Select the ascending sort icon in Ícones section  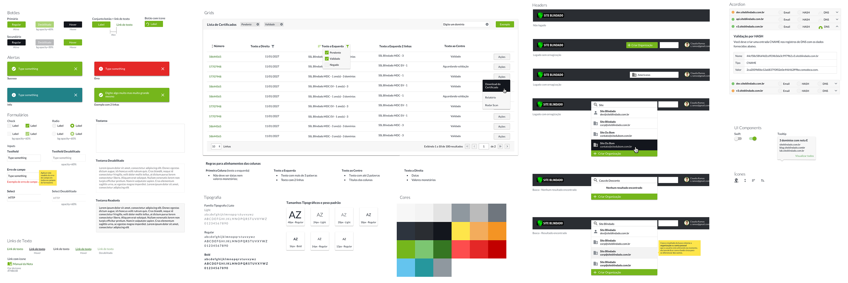(762, 180)
